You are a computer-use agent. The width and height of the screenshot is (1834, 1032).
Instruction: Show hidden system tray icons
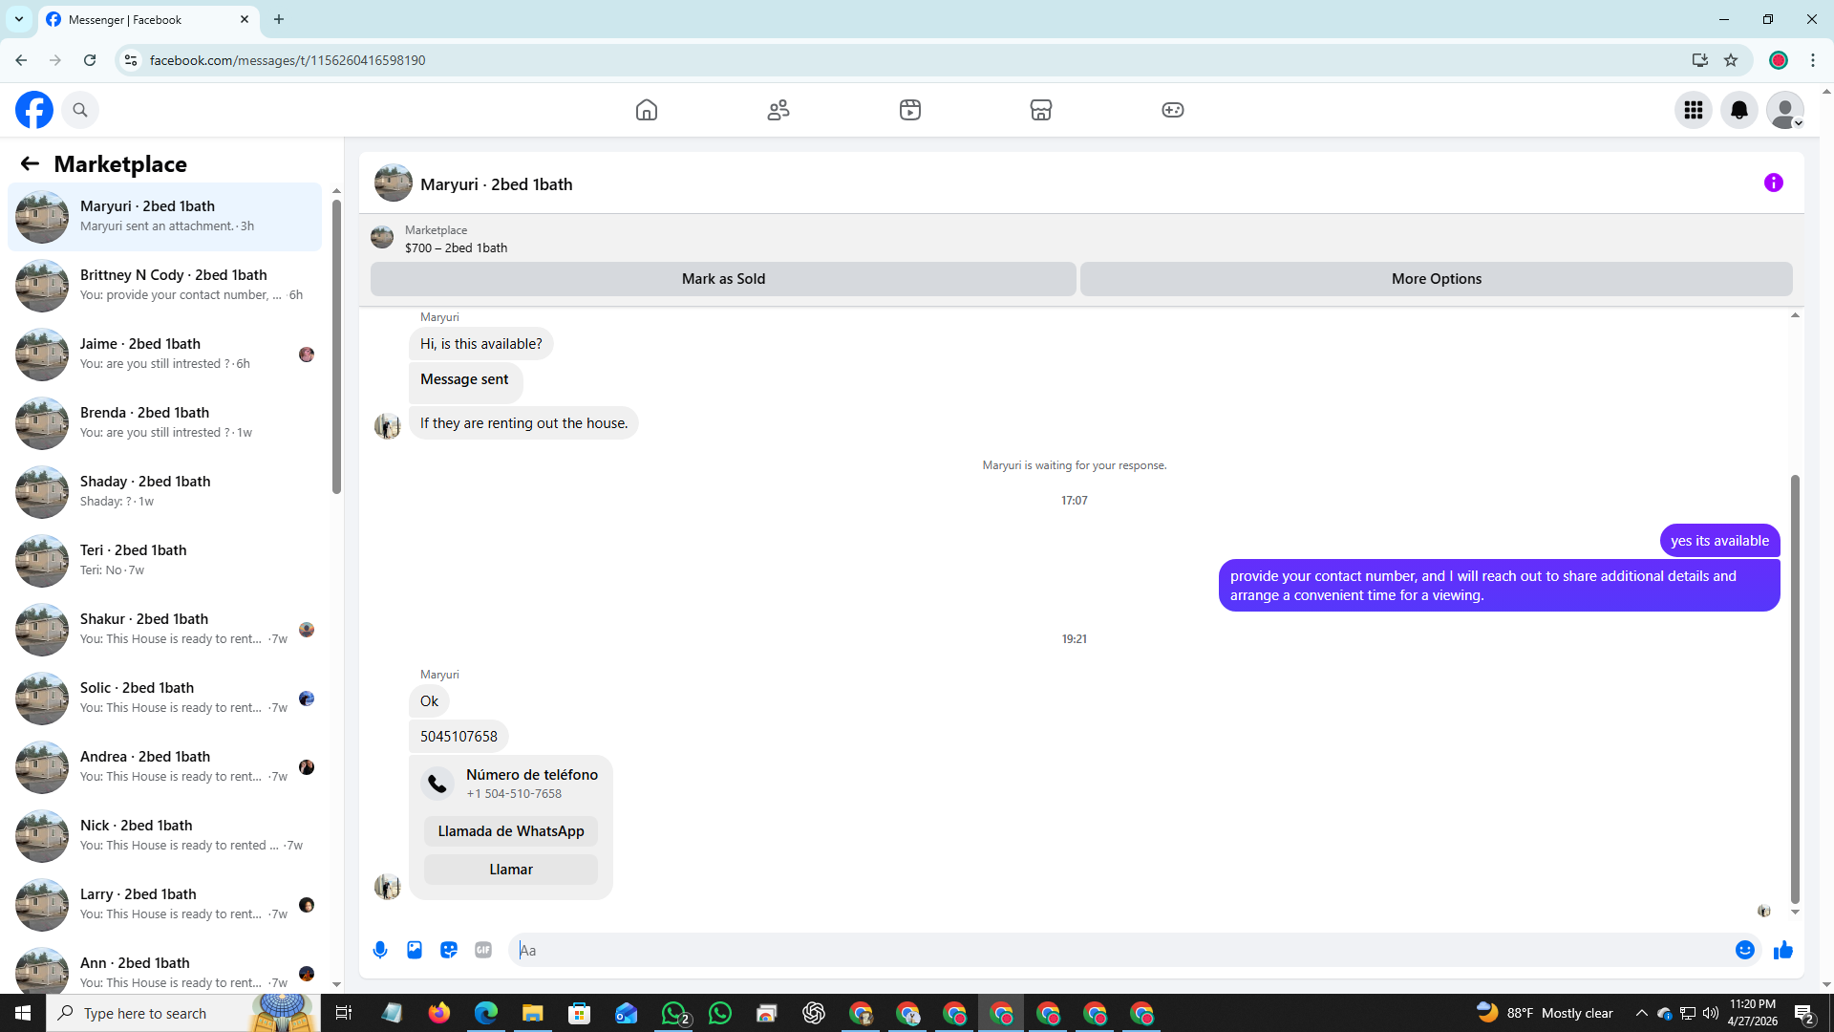tap(1641, 1013)
